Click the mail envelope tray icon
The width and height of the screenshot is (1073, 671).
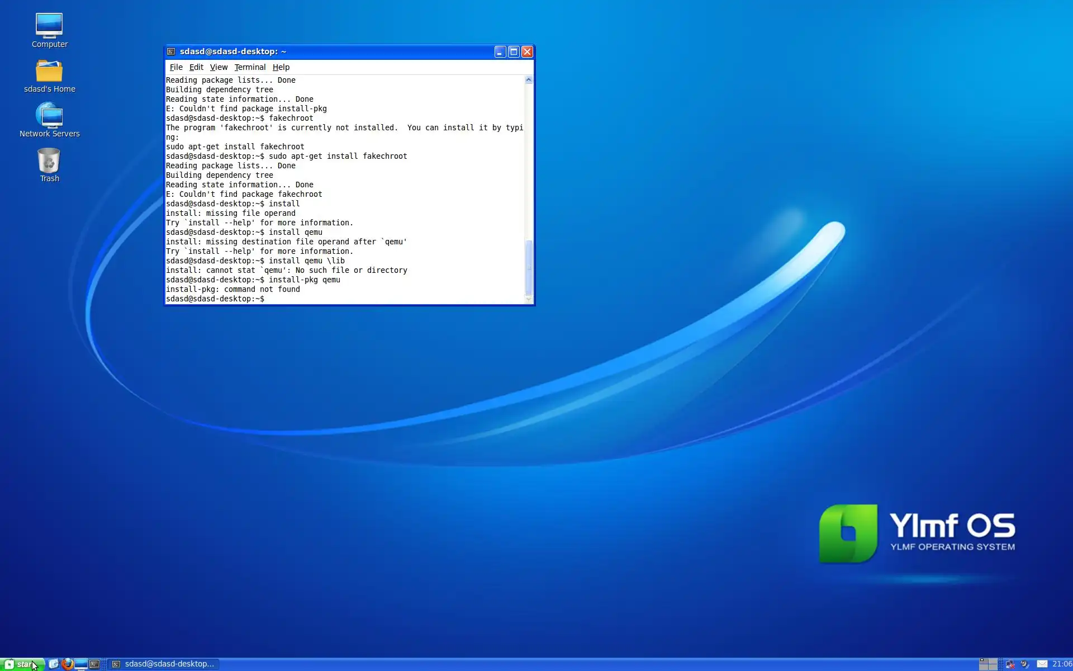coord(1042,664)
